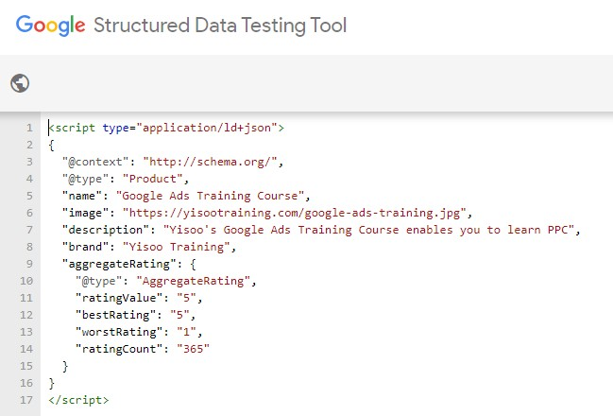Click line number 16 in gutter

click(x=26, y=383)
